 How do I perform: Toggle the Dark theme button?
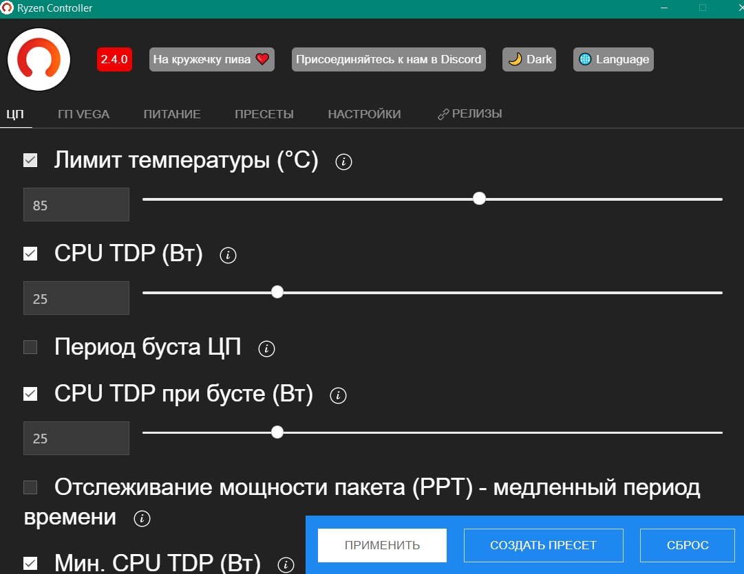(529, 59)
